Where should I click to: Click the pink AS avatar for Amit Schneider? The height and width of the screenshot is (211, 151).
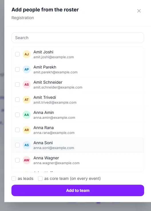tap(27, 85)
